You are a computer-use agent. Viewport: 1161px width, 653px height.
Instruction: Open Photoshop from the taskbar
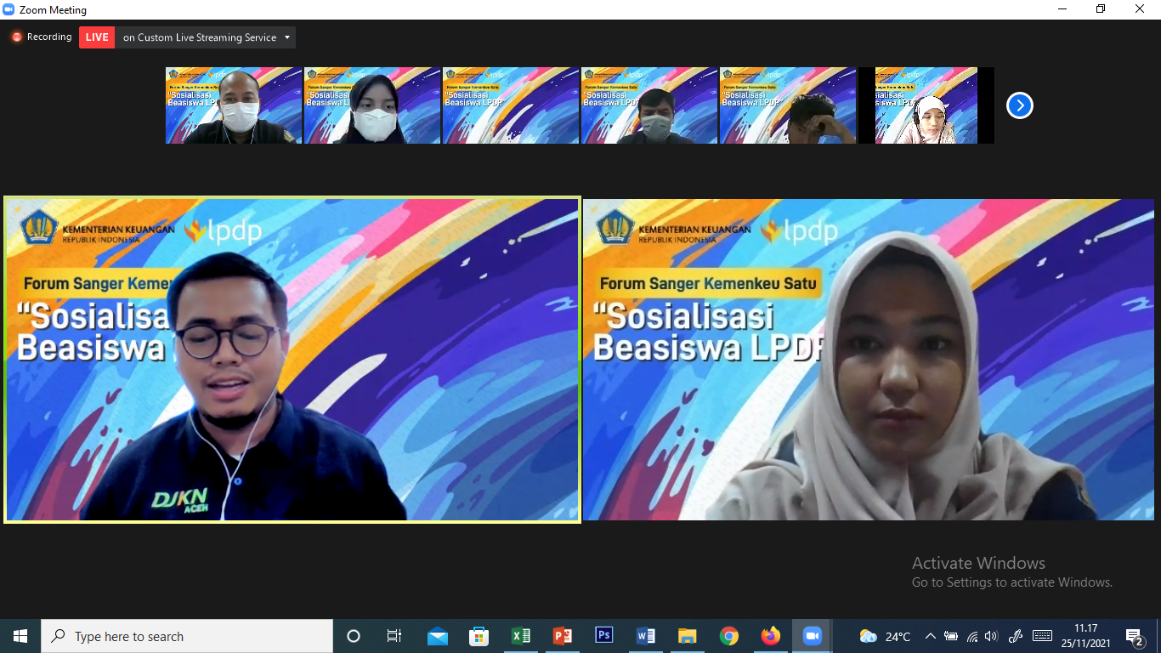pos(604,636)
